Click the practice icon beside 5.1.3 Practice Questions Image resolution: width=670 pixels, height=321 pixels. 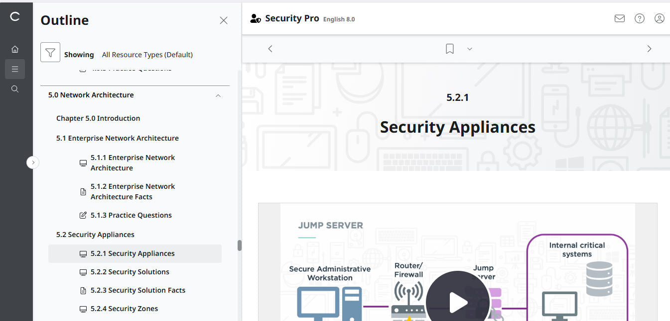[x=83, y=215]
